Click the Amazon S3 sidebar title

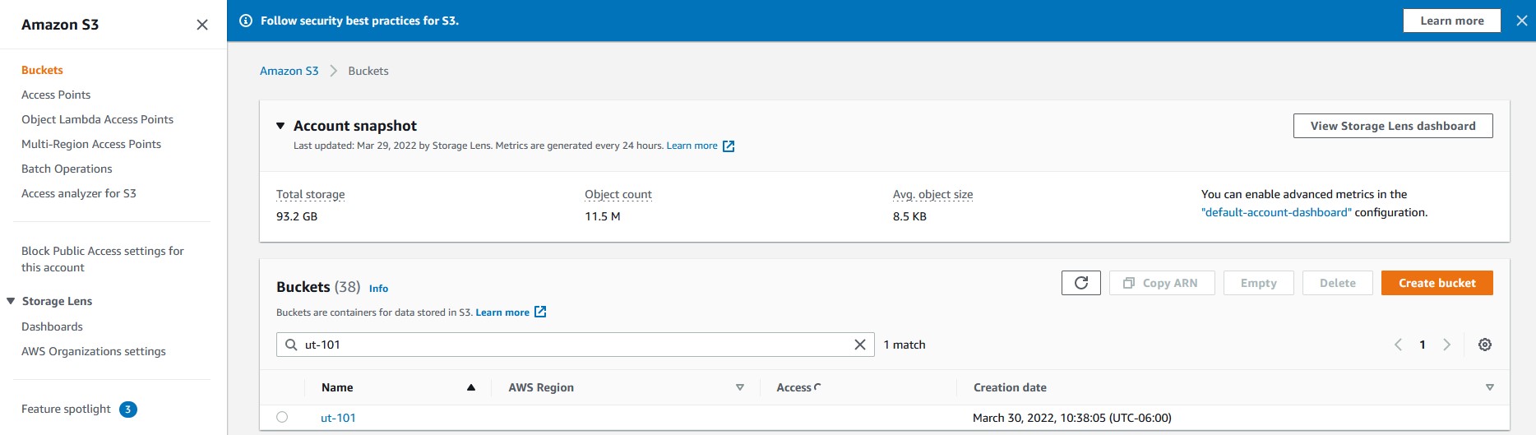pos(60,25)
